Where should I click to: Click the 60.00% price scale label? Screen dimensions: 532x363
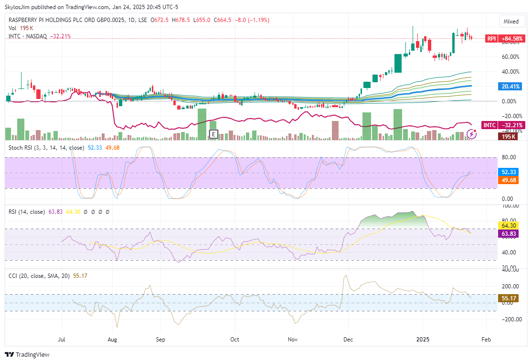(x=511, y=57)
